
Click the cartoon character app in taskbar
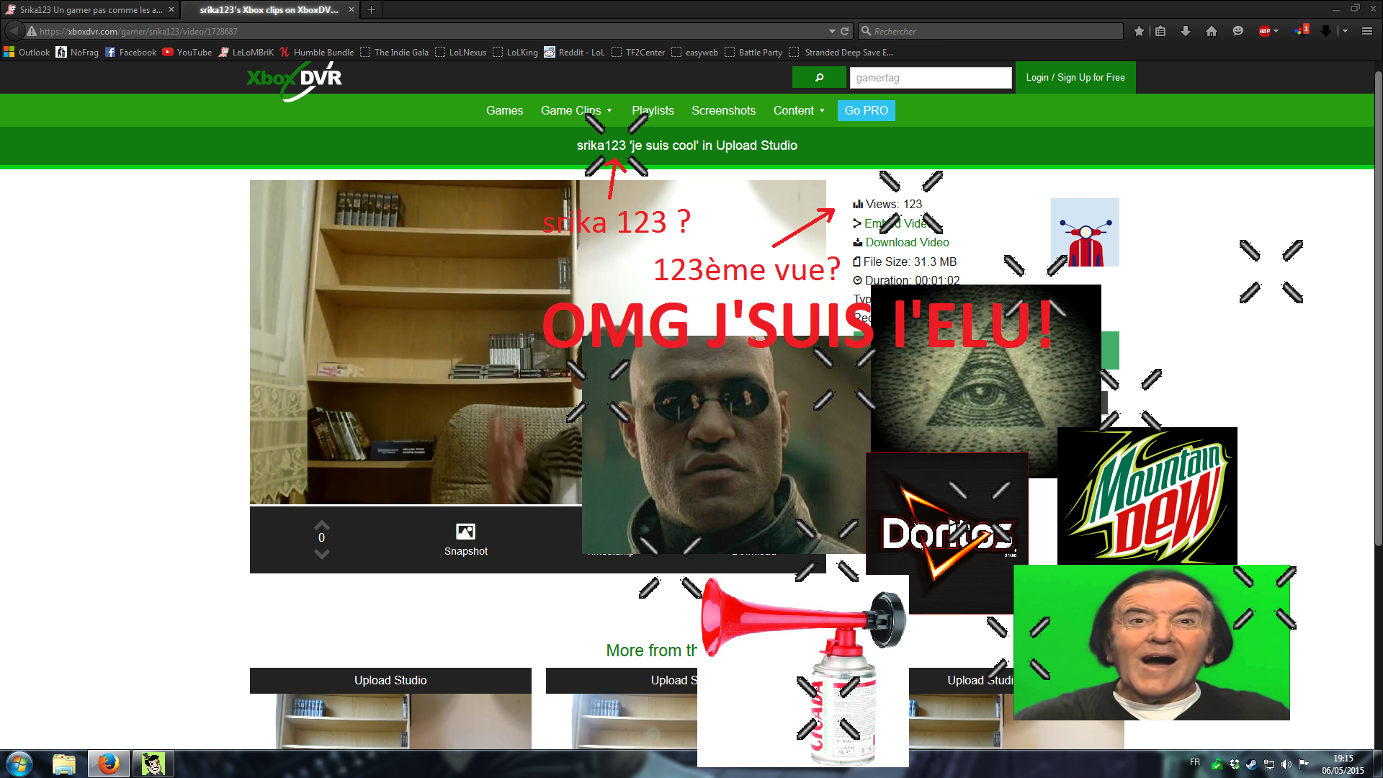[153, 764]
